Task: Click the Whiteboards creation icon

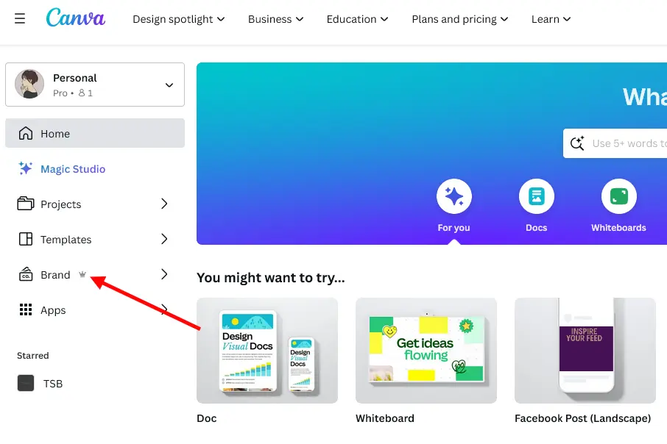Action: pyautogui.click(x=618, y=196)
